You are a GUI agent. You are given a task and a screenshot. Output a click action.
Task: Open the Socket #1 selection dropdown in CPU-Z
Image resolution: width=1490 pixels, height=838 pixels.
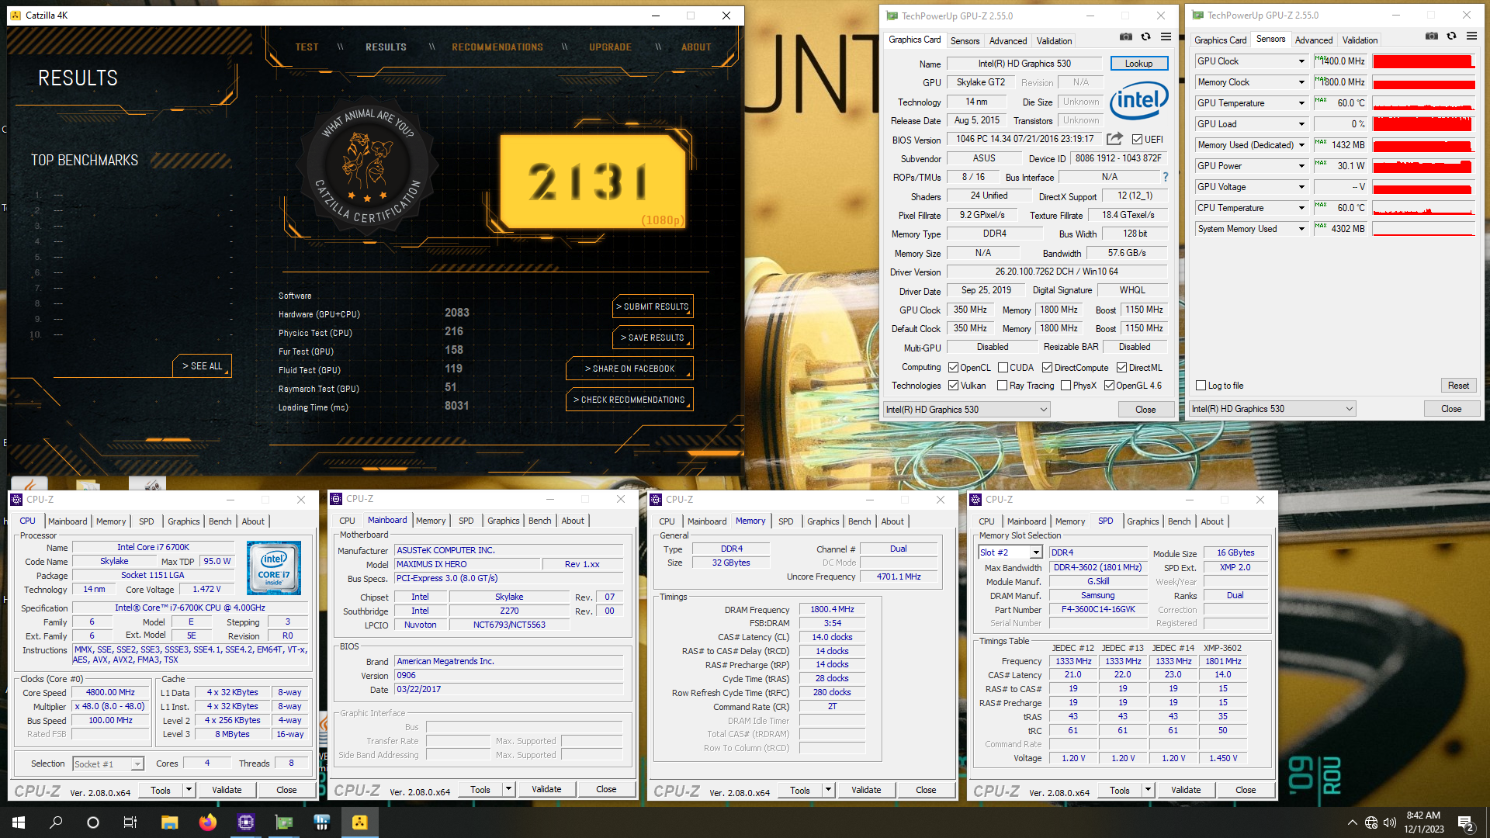(108, 764)
